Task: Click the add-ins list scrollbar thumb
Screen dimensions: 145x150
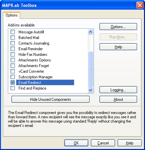Action: coord(90,69)
